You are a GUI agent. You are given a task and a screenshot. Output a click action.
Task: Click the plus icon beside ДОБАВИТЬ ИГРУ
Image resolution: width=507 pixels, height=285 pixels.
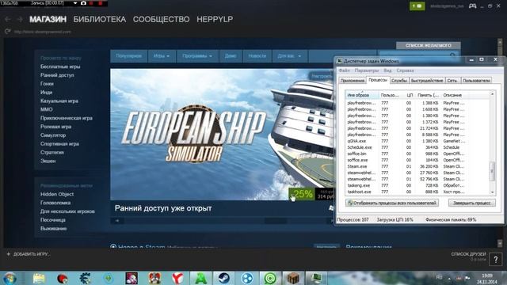click(x=9, y=254)
